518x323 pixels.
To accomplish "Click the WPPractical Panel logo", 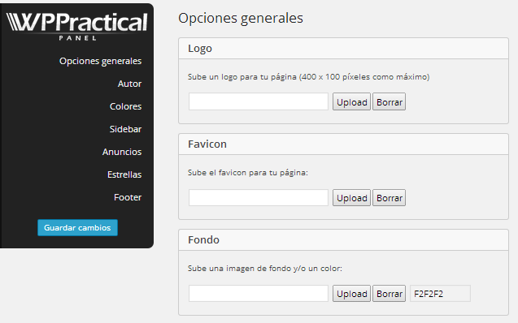I will pyautogui.click(x=76, y=26).
